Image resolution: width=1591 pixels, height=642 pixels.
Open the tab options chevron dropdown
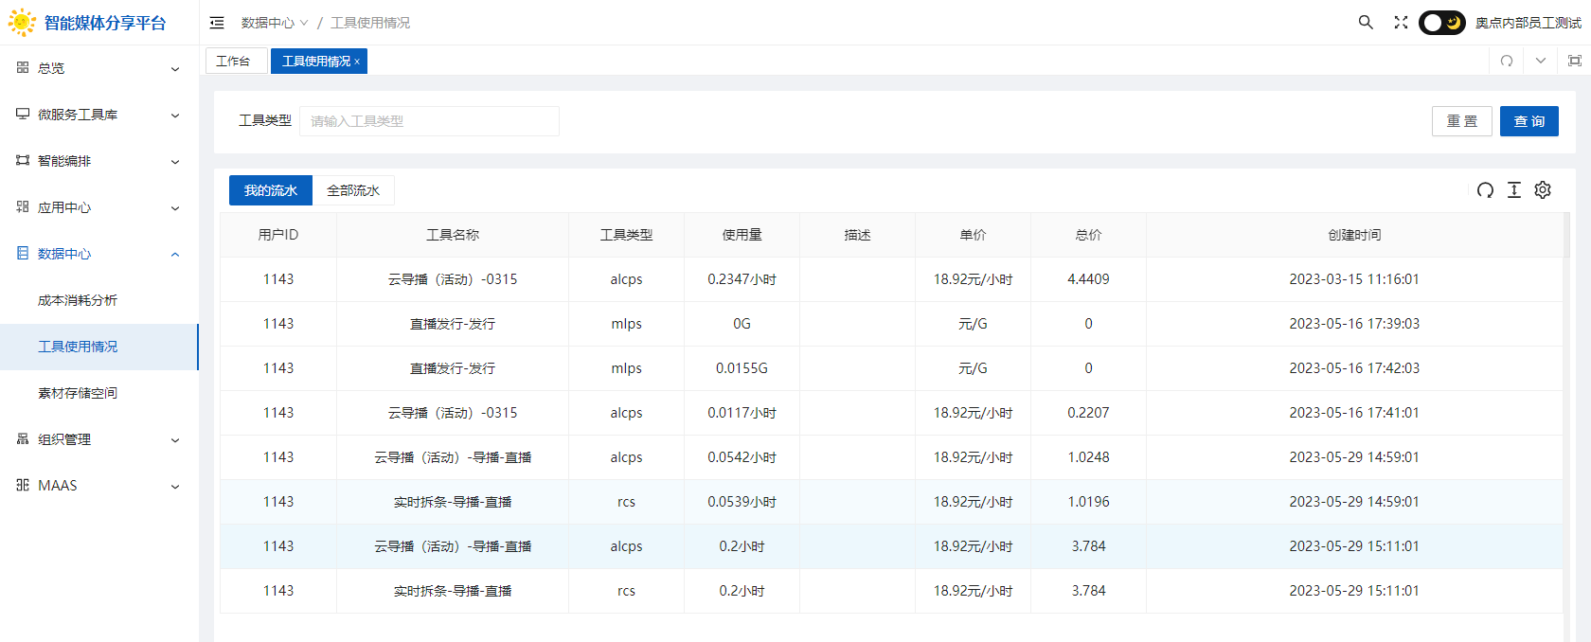[x=1541, y=61]
